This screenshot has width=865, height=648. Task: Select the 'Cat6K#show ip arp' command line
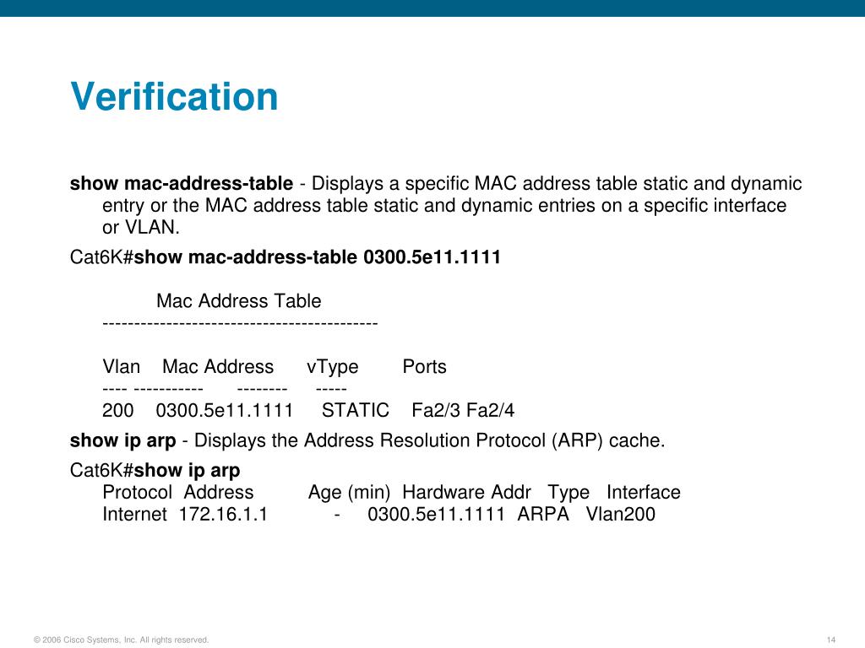pos(155,471)
